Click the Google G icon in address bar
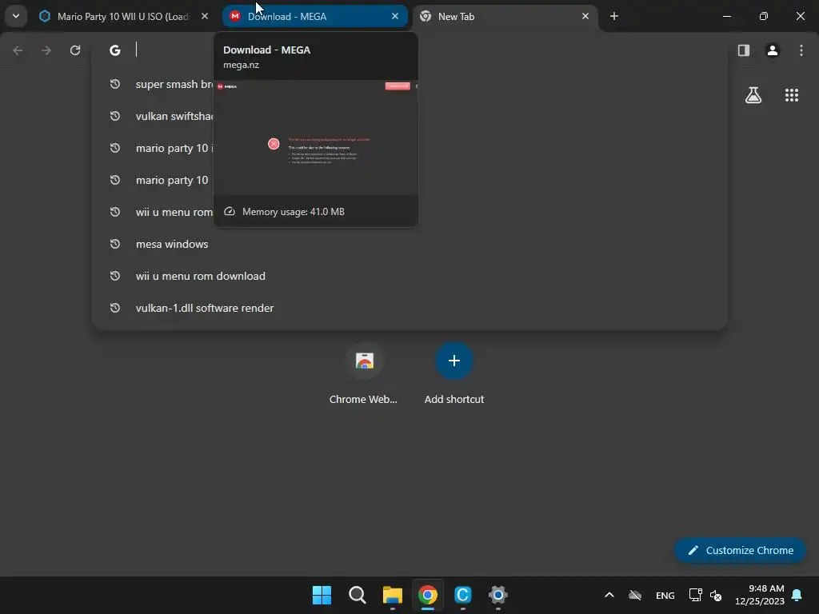This screenshot has width=819, height=614. pyautogui.click(x=115, y=50)
